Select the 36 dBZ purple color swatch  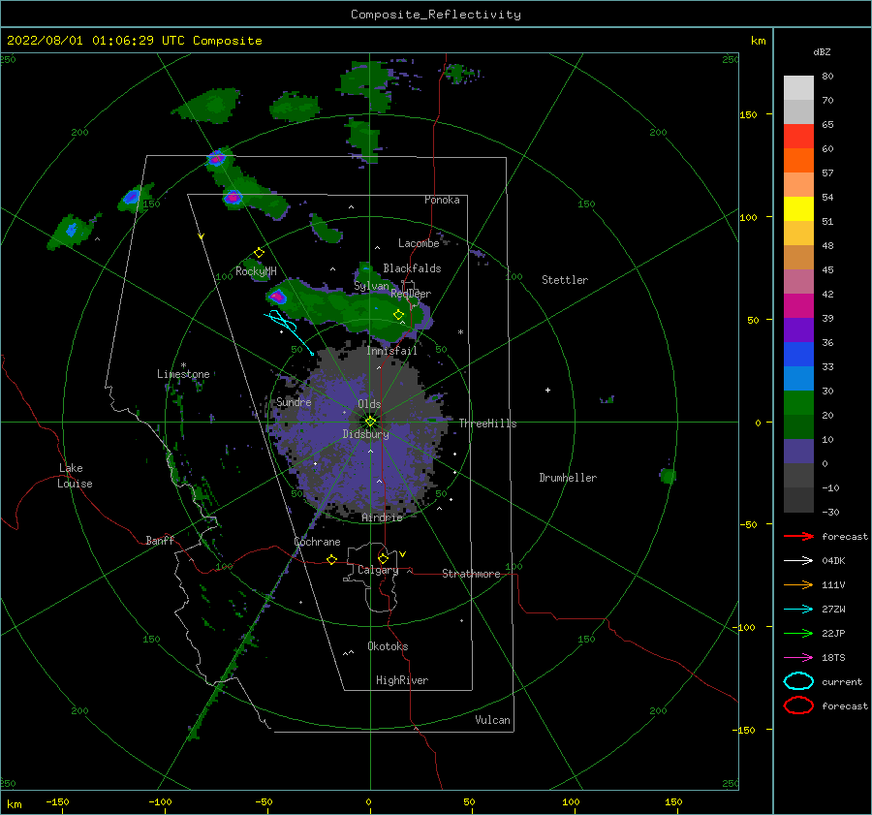798,329
